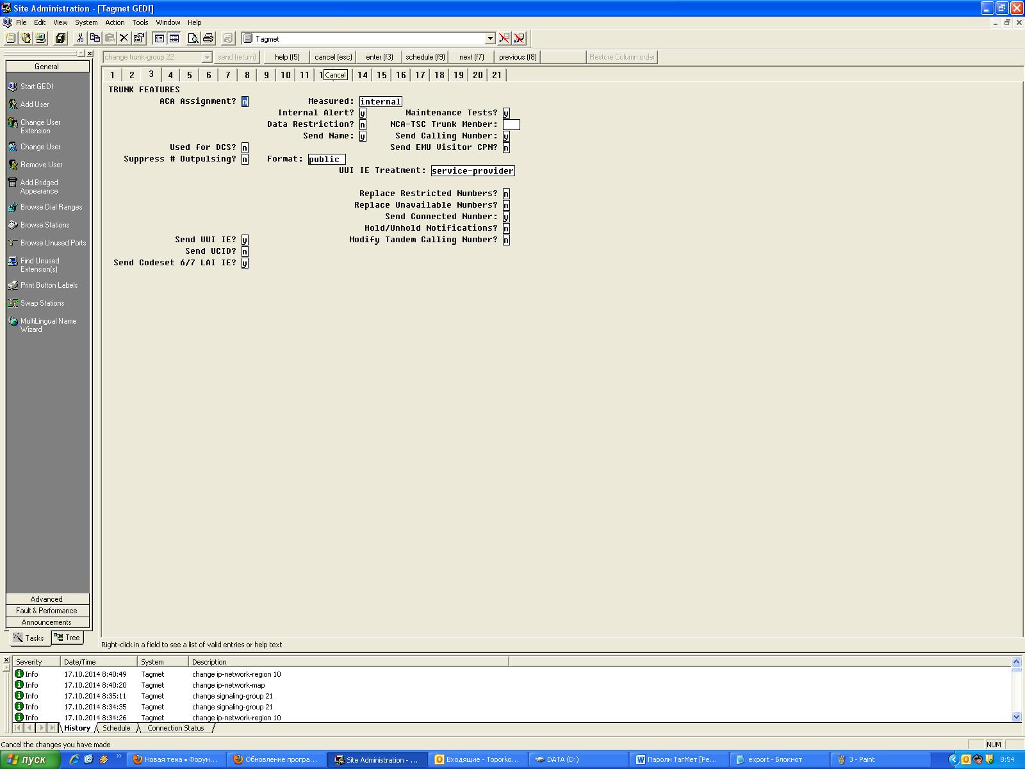
Task: Click the Properties toolbar icon
Action: 139,38
